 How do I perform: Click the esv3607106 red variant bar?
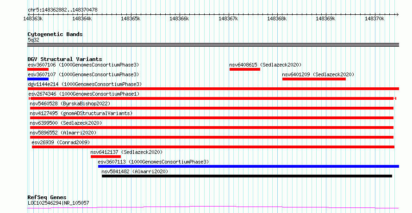(38, 69)
